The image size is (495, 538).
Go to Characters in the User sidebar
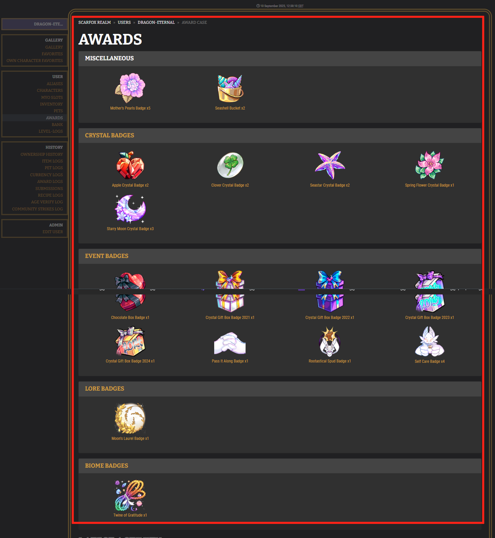click(x=50, y=90)
